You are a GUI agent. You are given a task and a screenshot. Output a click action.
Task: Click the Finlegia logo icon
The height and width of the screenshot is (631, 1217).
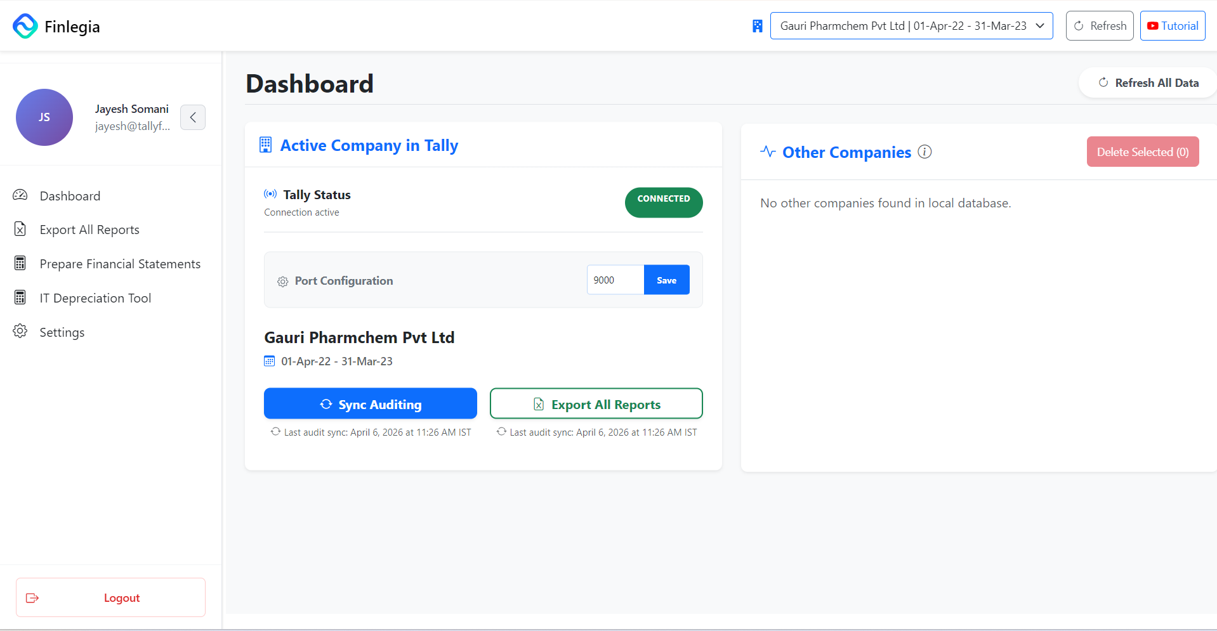coord(25,26)
